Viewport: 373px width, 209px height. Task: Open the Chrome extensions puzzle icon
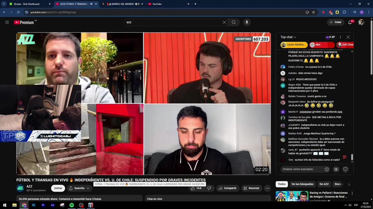click(344, 12)
